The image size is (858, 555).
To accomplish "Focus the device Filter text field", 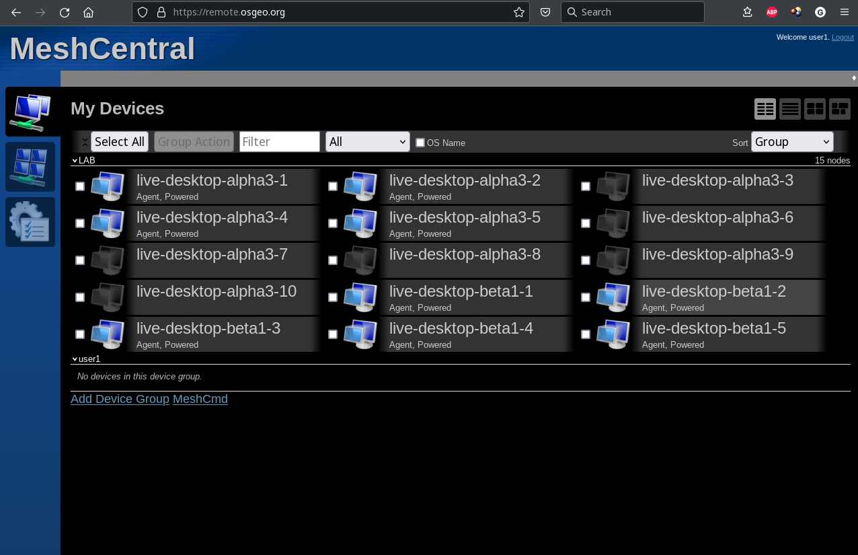I will click(x=280, y=142).
